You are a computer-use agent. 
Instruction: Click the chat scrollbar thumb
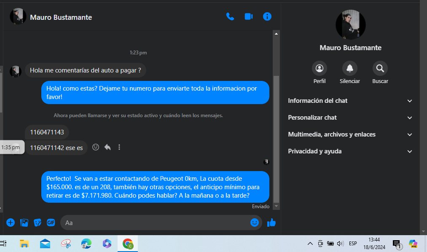[x=276, y=139]
